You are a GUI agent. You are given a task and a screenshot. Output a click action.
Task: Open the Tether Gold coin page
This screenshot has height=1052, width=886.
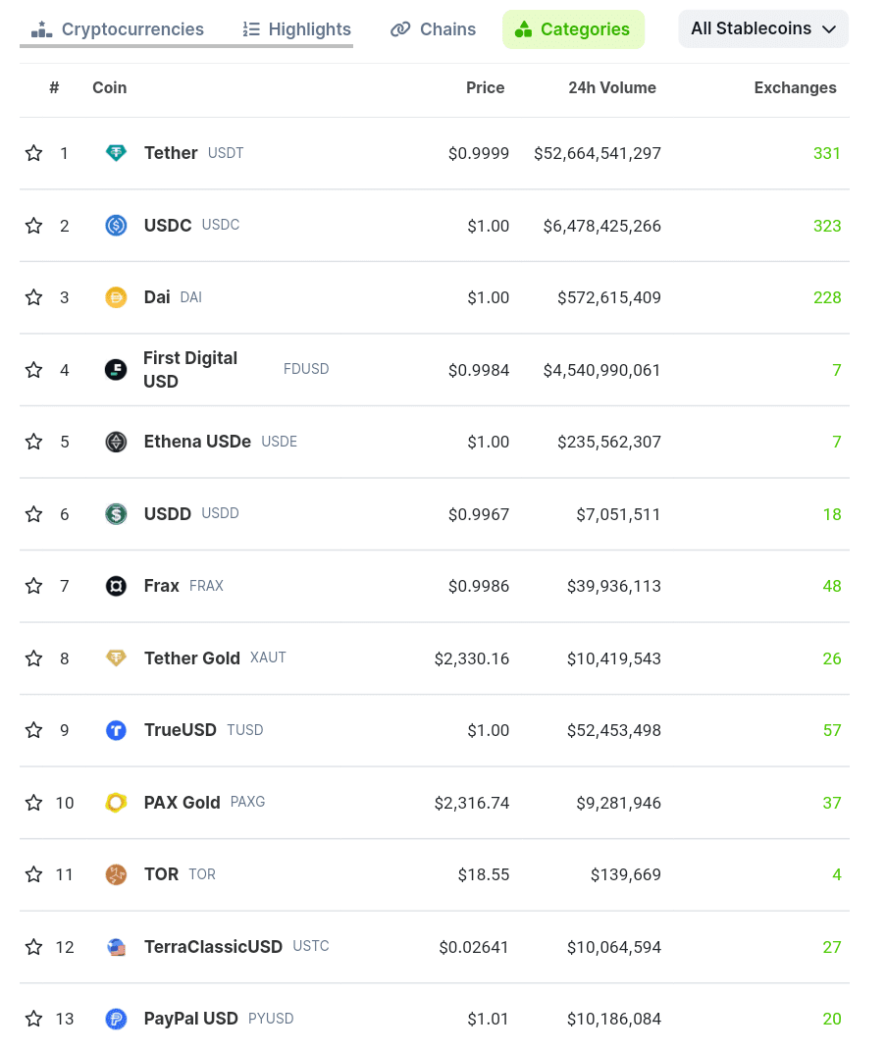[192, 658]
